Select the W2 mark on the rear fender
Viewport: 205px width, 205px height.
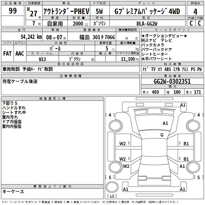pos(126,166)
